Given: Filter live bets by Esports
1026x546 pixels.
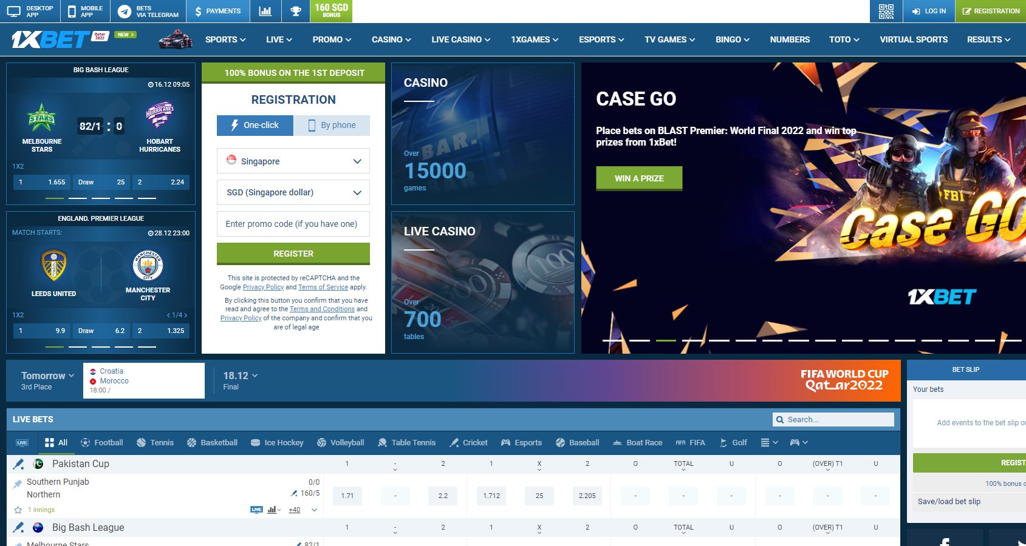Looking at the screenshot, I should tap(521, 443).
